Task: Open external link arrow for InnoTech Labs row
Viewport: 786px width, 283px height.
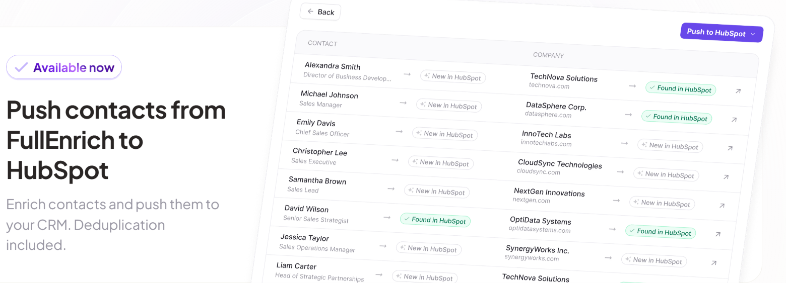Action: tap(730, 148)
